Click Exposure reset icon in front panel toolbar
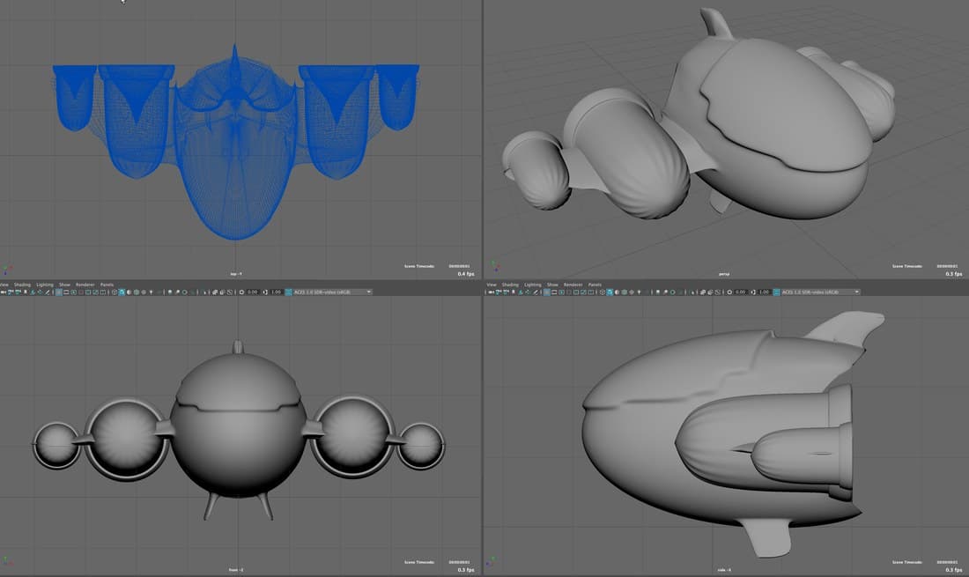969x577 pixels. tap(241, 292)
